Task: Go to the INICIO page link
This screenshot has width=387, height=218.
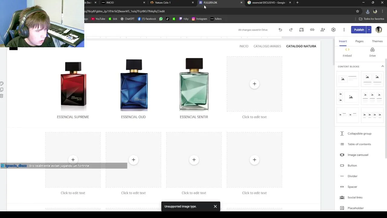Action: 244,46
